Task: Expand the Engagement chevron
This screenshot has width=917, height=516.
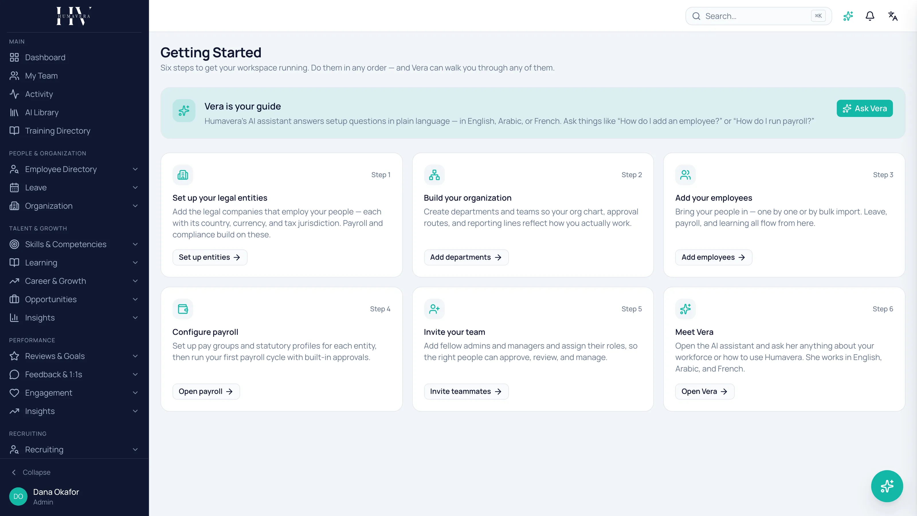Action: (x=135, y=393)
